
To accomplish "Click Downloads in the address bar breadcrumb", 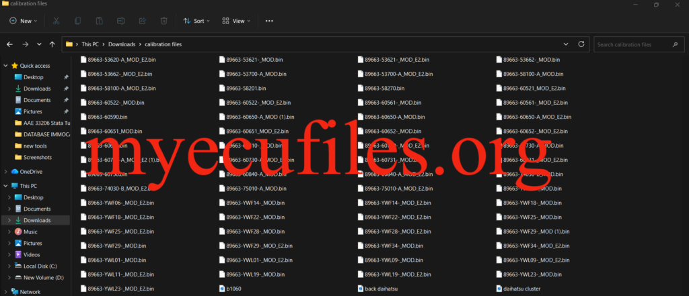I will (x=122, y=44).
